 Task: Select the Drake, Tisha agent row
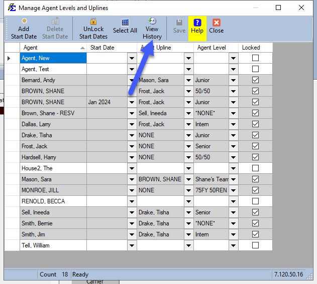[x=53, y=135]
